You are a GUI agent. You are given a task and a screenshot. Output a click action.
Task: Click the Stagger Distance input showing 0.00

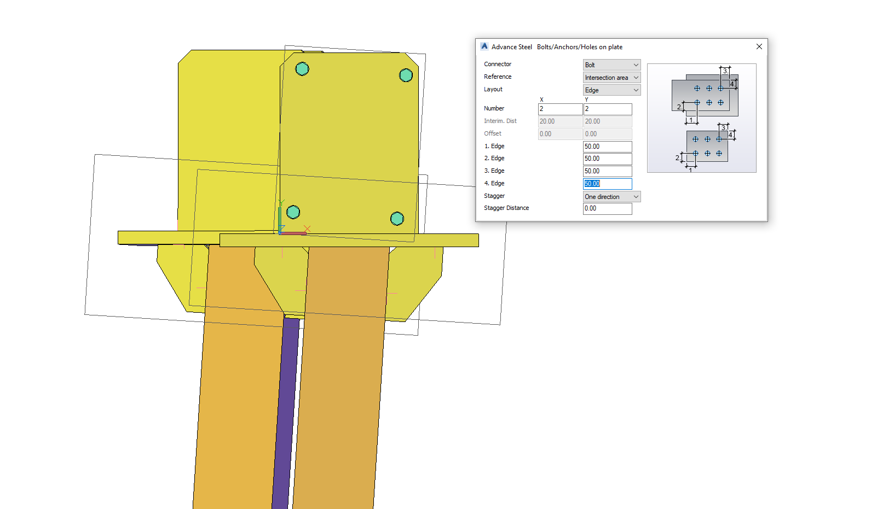click(607, 208)
